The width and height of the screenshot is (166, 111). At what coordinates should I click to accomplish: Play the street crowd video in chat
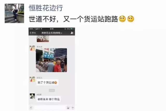coord(51,60)
